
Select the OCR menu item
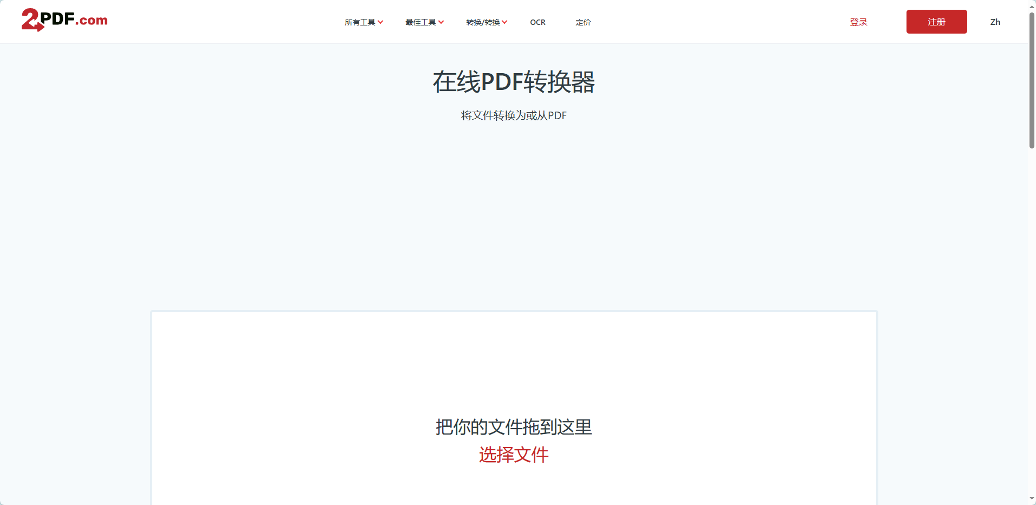(x=538, y=22)
